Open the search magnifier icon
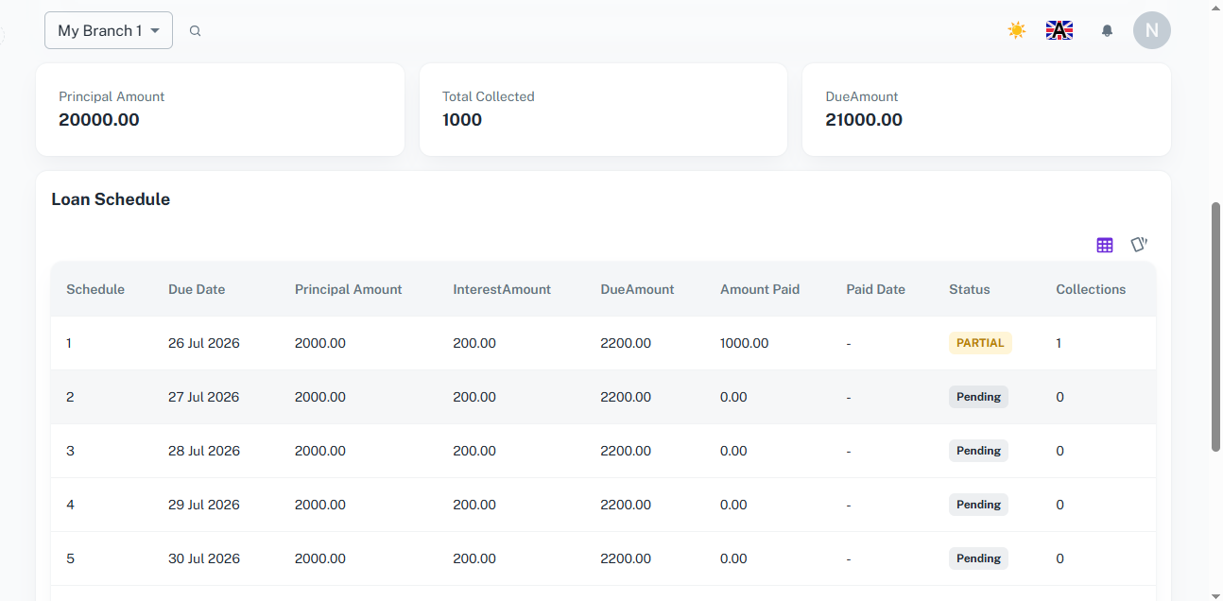Image resolution: width=1223 pixels, height=601 pixels. point(195,30)
